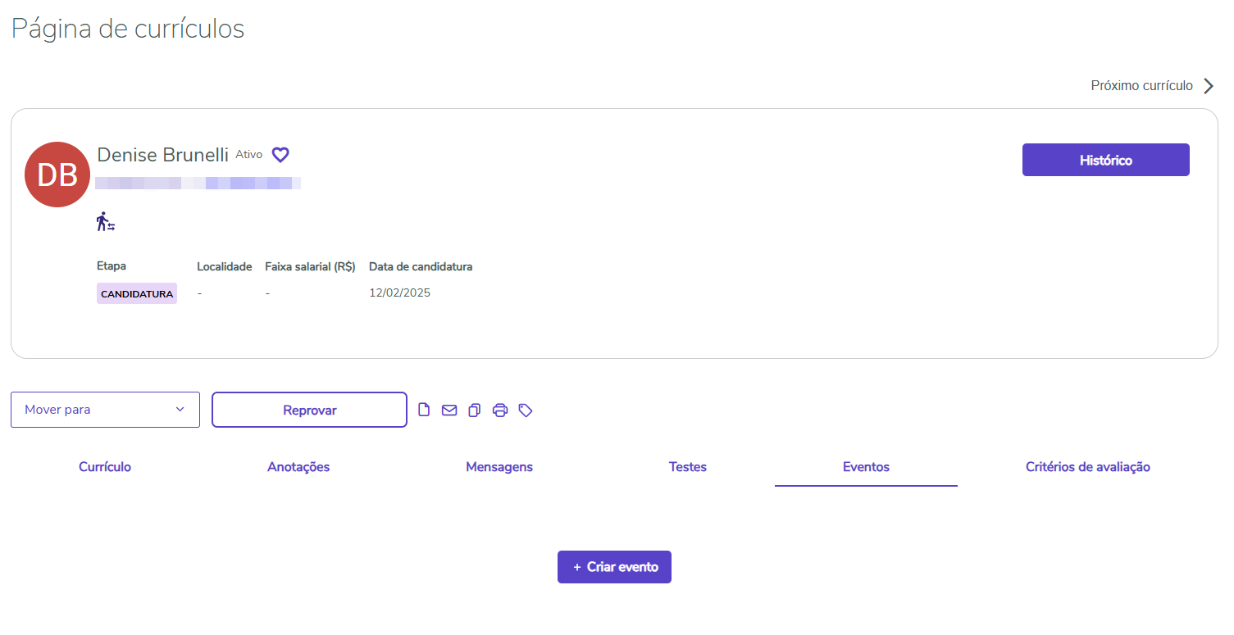Click the copy duplicate icon
This screenshot has height=635, width=1234.
click(x=474, y=410)
